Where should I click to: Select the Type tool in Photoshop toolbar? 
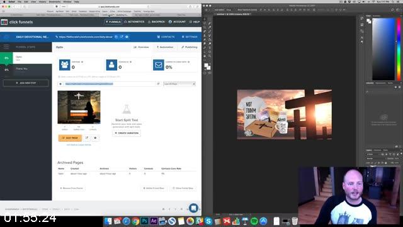210,48
